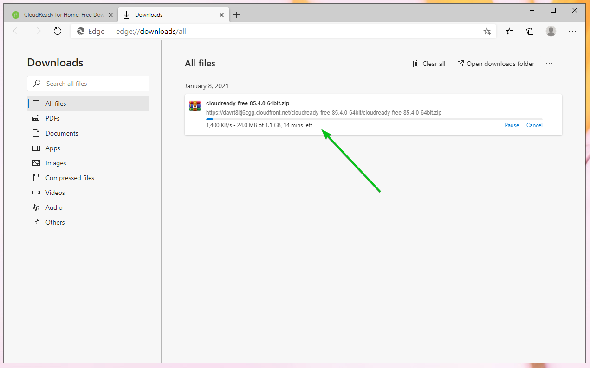Screen dimensions: 590x368
Task: Click the search magnifier icon
Action: tap(37, 84)
